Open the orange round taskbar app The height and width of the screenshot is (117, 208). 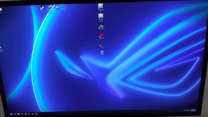click(36, 114)
